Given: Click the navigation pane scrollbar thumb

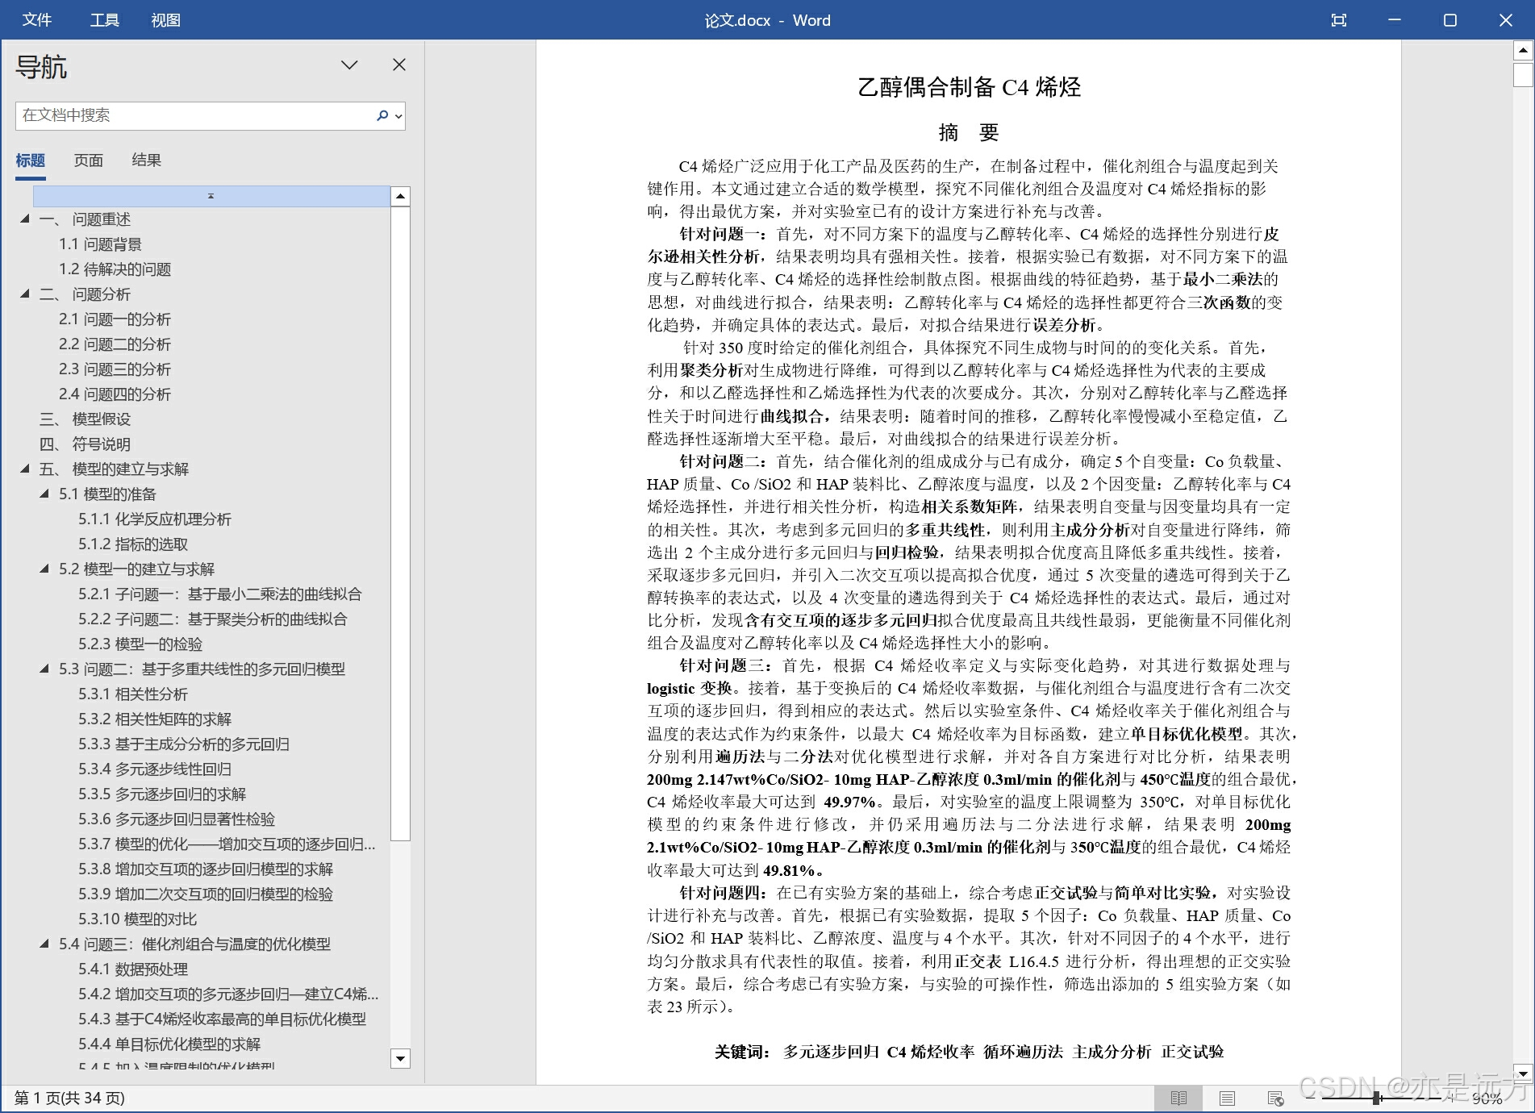Looking at the screenshot, I should click(x=400, y=523).
